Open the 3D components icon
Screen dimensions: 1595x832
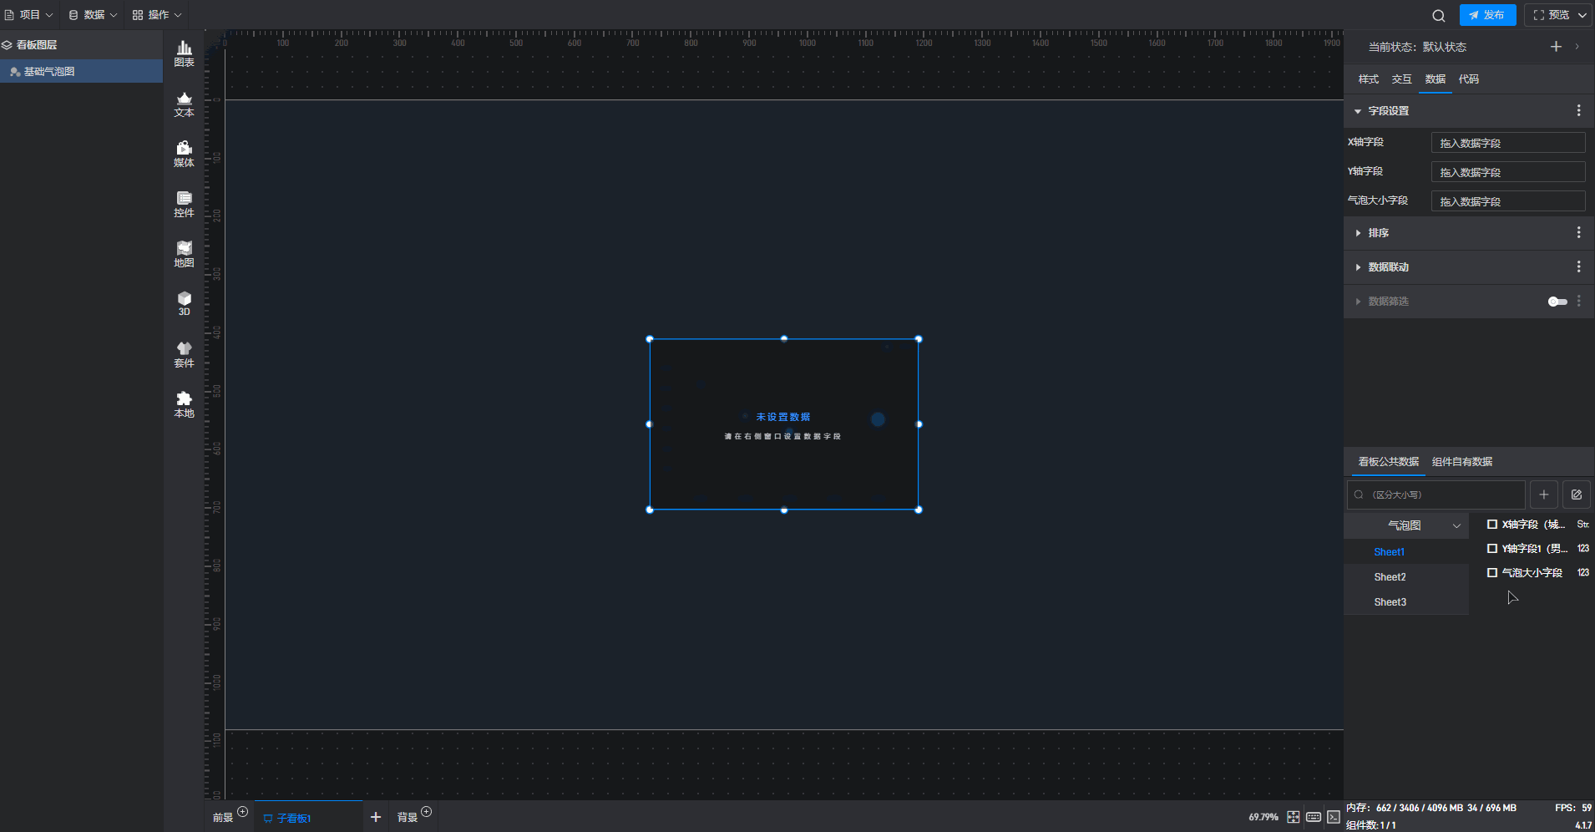click(184, 303)
